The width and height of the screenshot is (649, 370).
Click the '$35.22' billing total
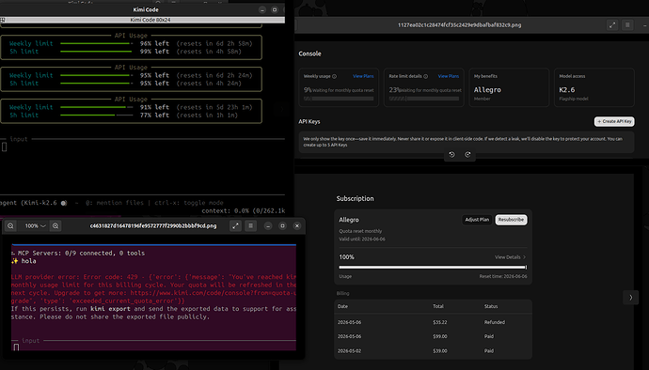point(440,322)
